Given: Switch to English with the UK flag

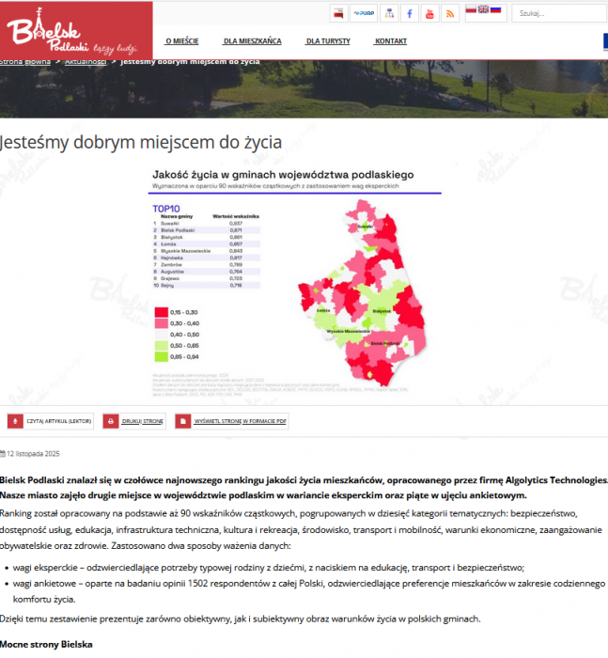Looking at the screenshot, I should 483,9.
